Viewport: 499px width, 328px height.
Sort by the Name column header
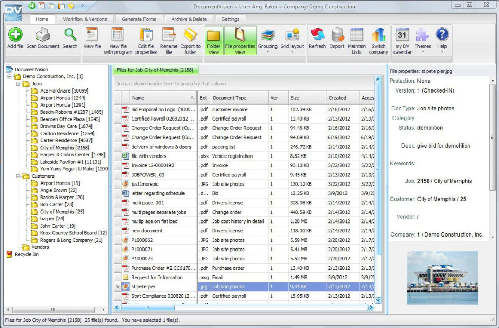[163, 98]
